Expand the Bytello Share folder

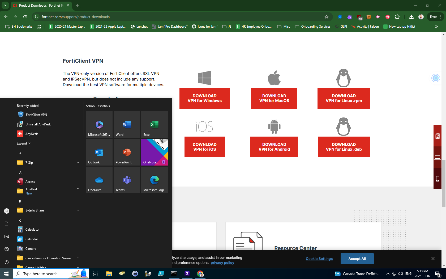pyautogui.click(x=78, y=210)
